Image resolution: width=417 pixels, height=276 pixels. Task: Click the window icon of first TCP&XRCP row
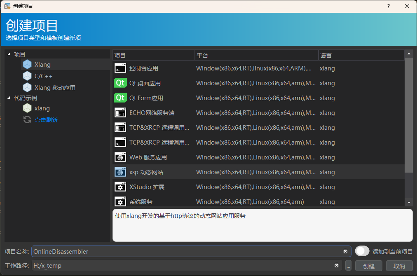[120, 128]
